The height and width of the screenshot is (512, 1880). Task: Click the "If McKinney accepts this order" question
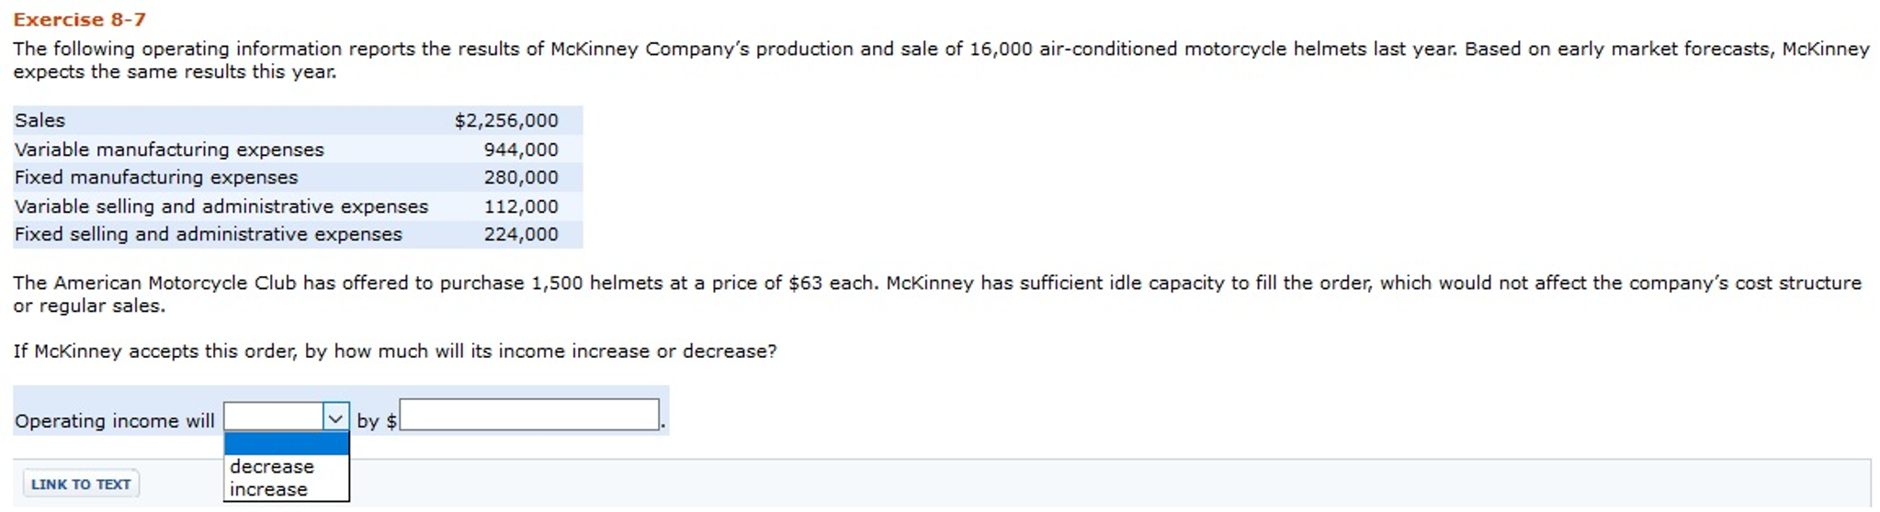point(395,351)
